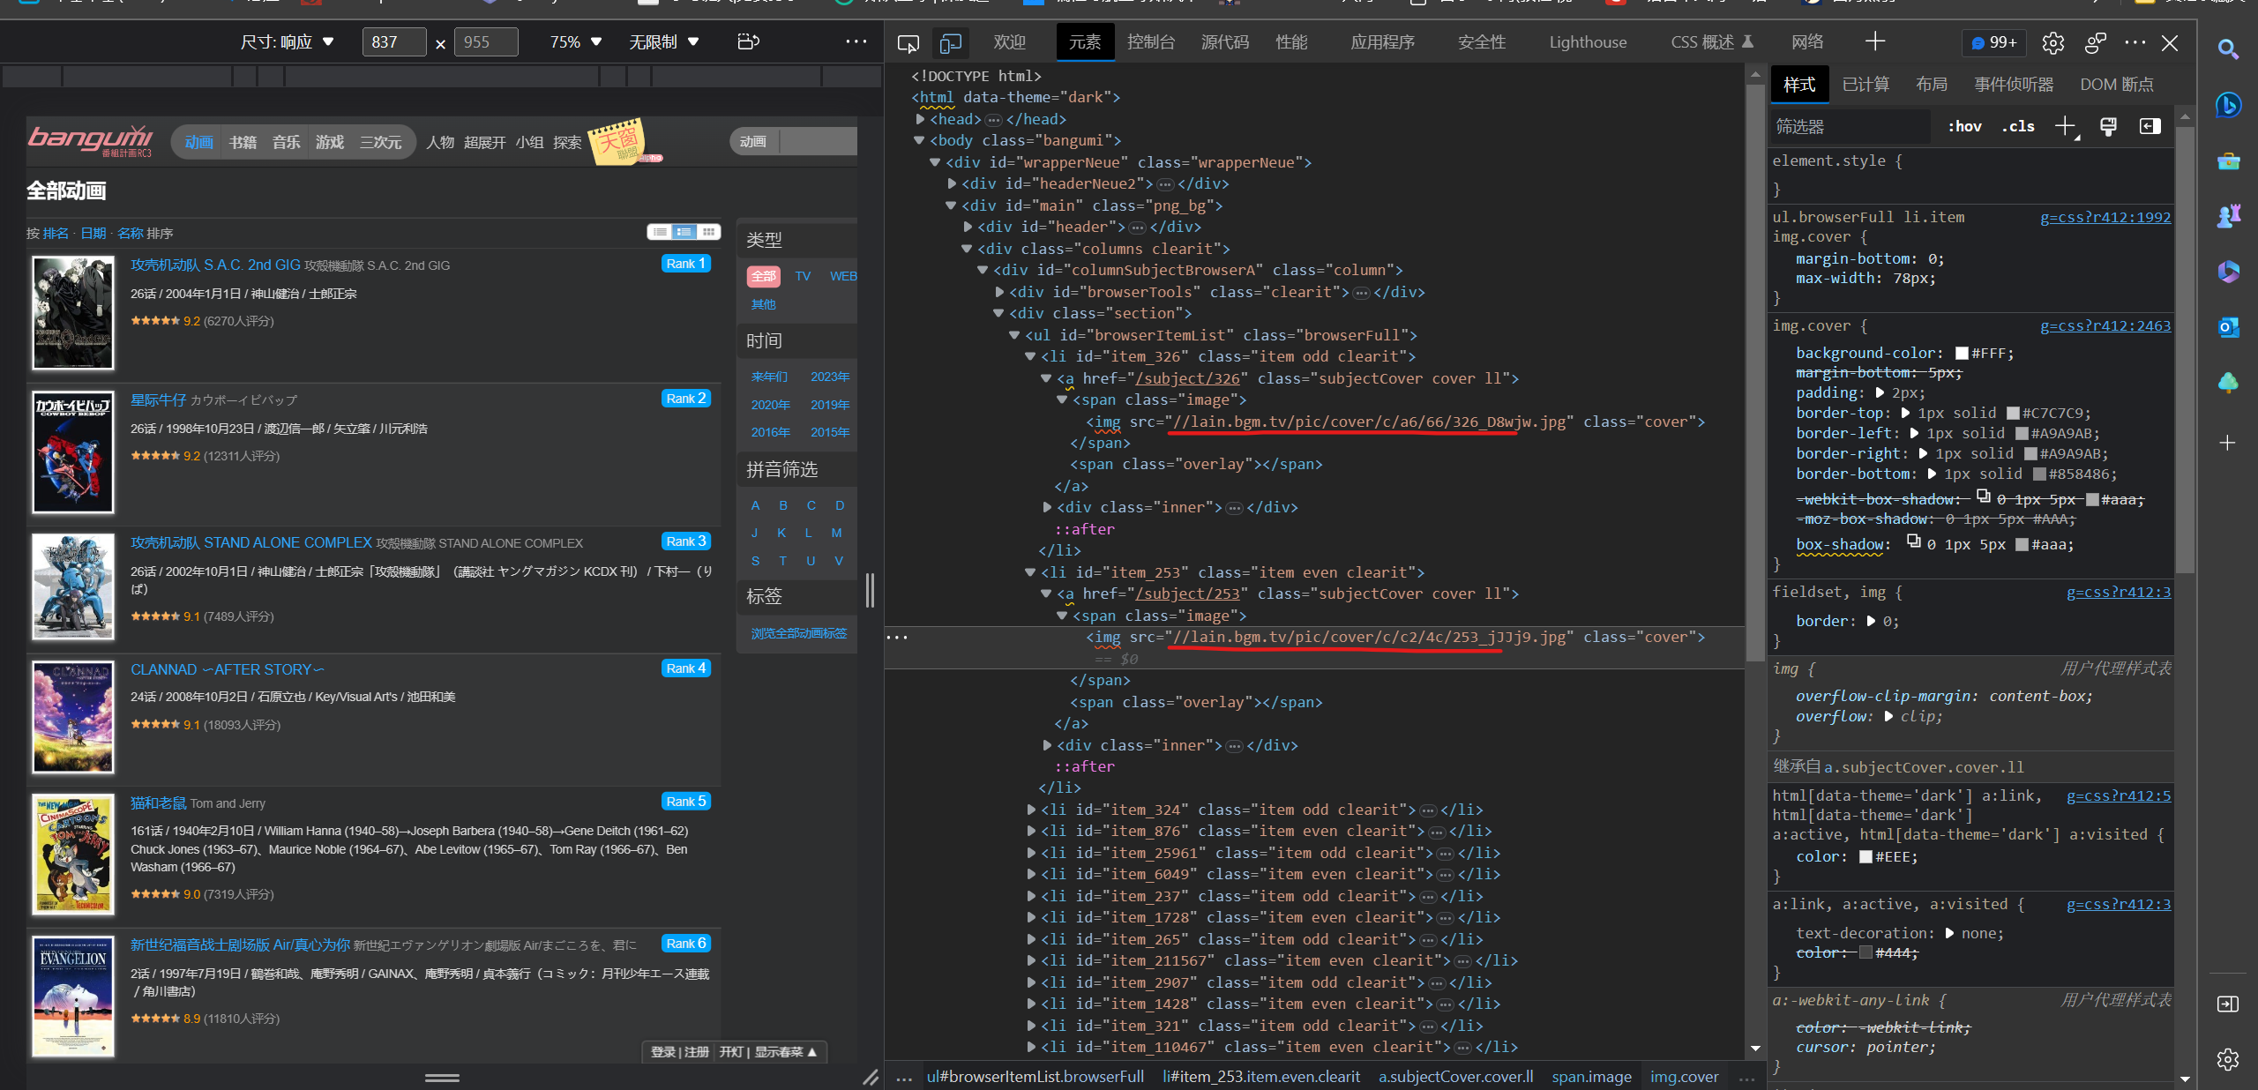Open the 星际牛仔 anime link
Viewport: 2258px width, 1090px height.
158,399
